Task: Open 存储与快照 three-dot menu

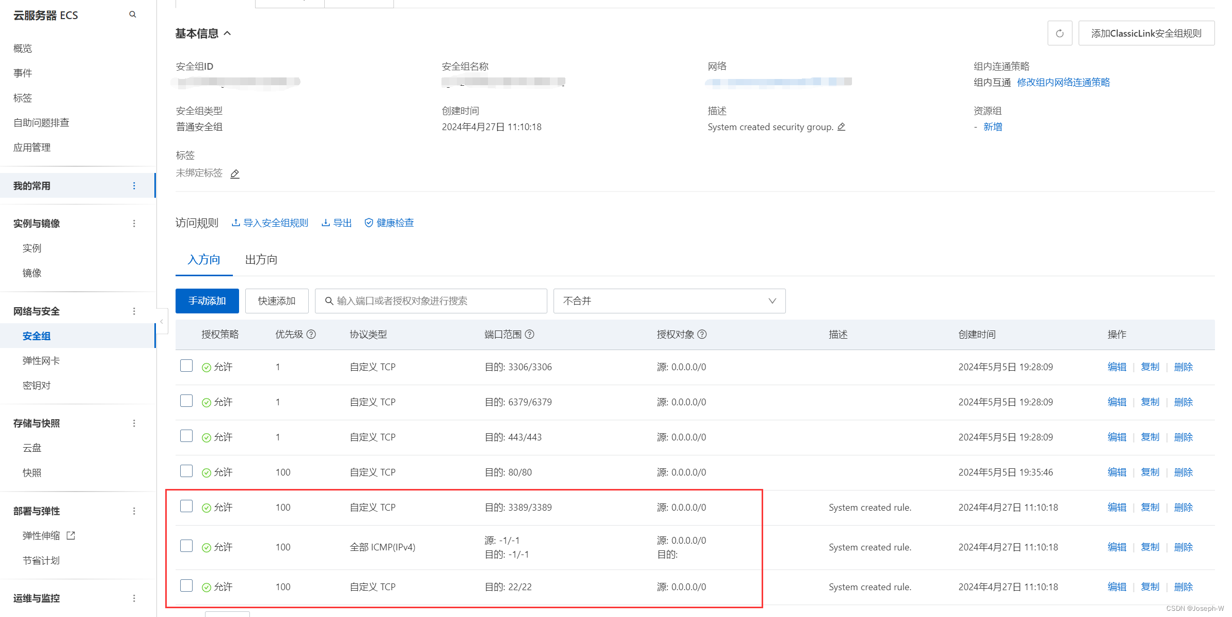Action: click(134, 423)
